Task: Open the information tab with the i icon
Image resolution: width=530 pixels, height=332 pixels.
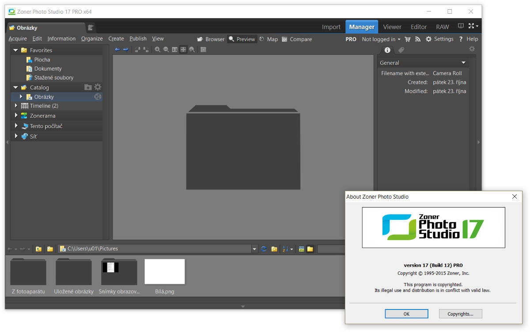Action: (x=387, y=50)
